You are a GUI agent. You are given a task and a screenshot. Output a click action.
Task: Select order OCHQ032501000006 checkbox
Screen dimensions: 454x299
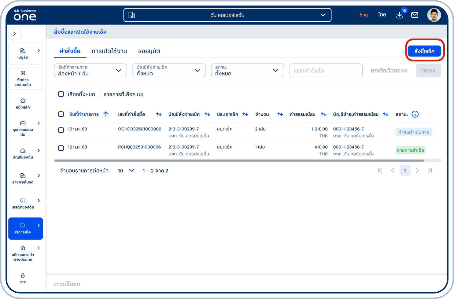click(61, 130)
